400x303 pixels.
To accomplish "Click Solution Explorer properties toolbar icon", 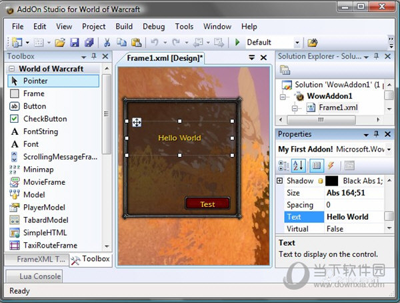I will coord(285,70).
